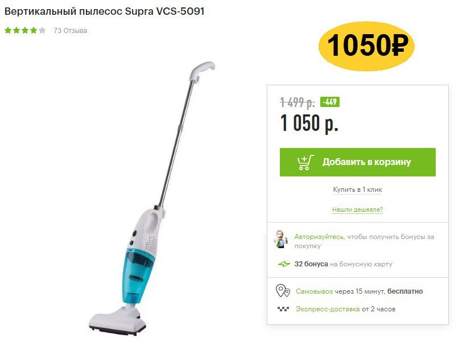Click the cartoon man avatar icon
The image size is (471, 354).
pos(280,240)
